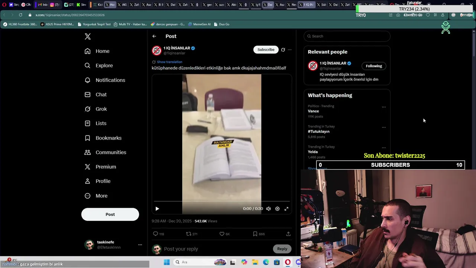This screenshot has width=476, height=268.
Task: Play the video
Action: click(x=157, y=209)
